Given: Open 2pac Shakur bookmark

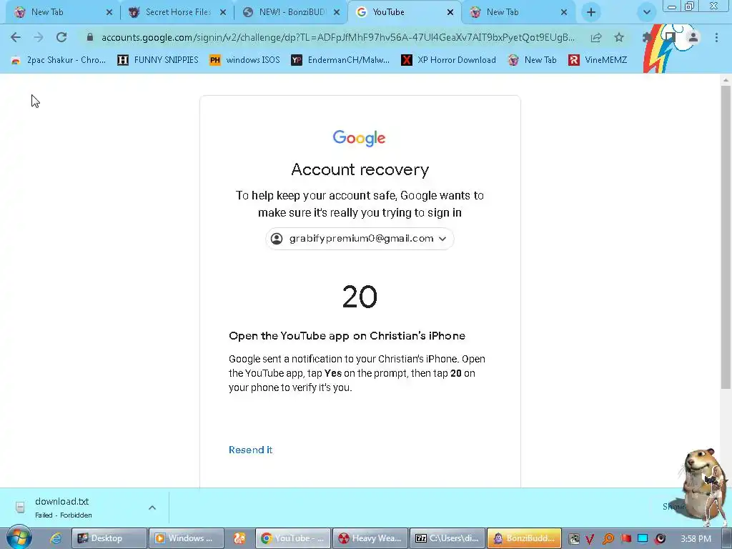Looking at the screenshot, I should (59, 60).
